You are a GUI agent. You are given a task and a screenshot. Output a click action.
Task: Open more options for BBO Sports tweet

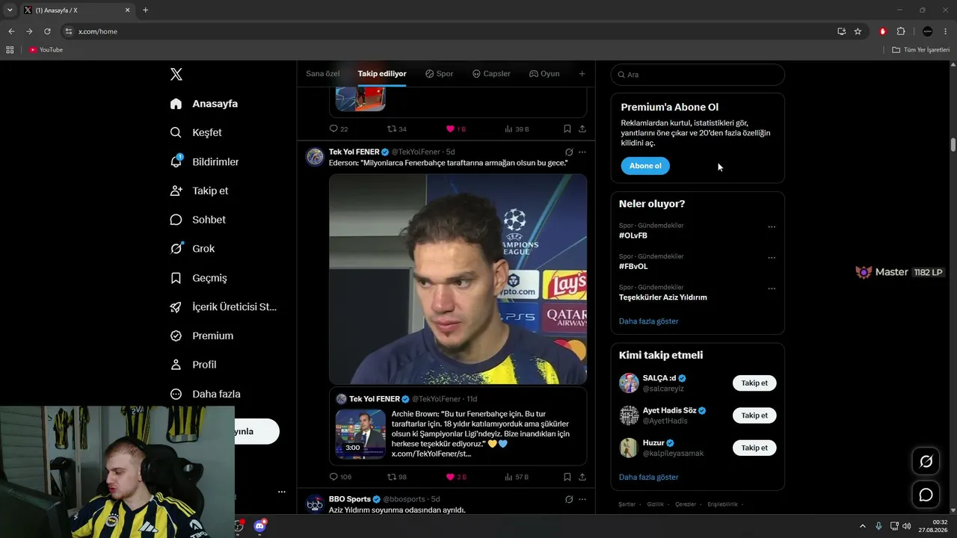[582, 499]
